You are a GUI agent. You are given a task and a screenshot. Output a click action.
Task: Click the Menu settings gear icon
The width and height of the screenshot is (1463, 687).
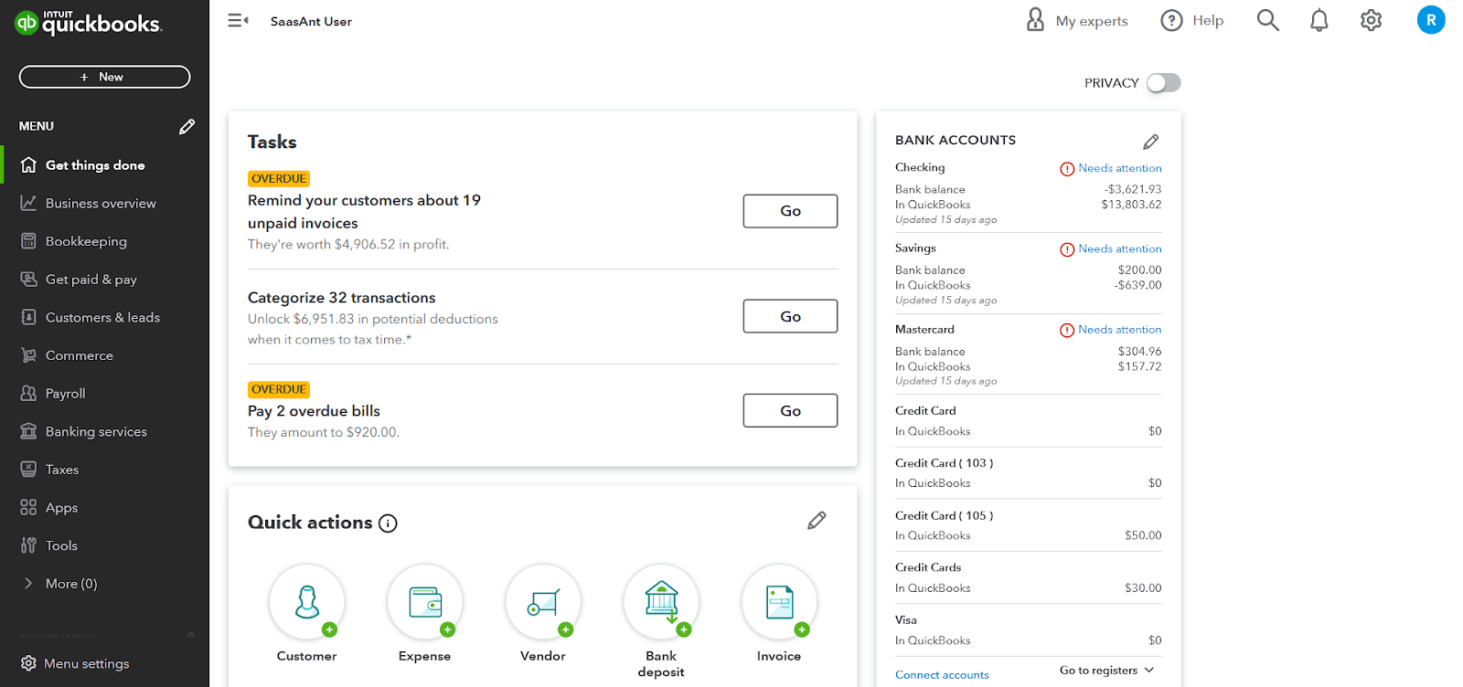click(x=28, y=663)
